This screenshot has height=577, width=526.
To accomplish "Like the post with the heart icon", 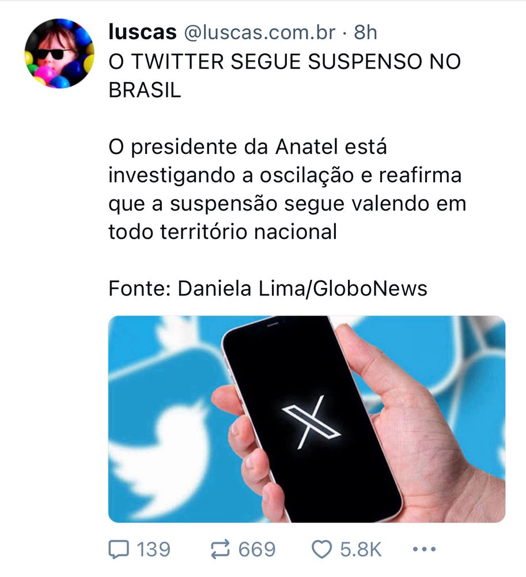I will click(322, 549).
